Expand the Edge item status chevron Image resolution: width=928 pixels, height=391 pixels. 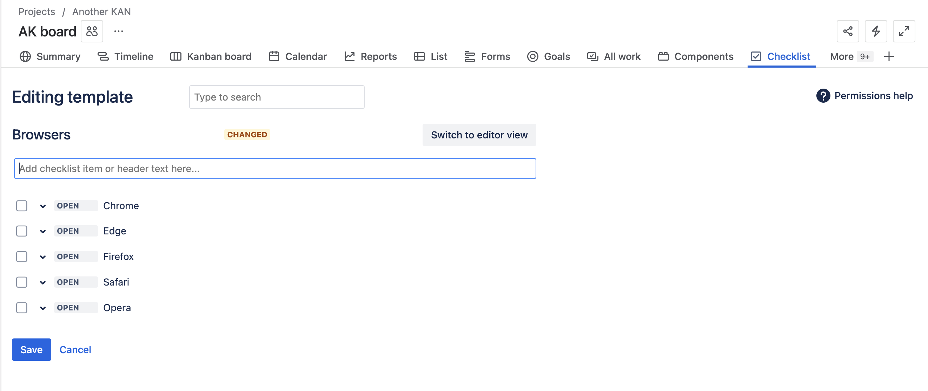43,231
